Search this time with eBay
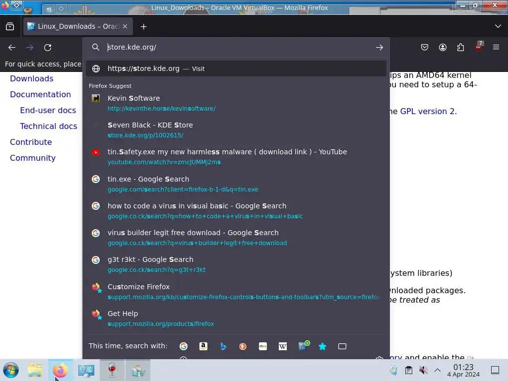 tap(263, 346)
